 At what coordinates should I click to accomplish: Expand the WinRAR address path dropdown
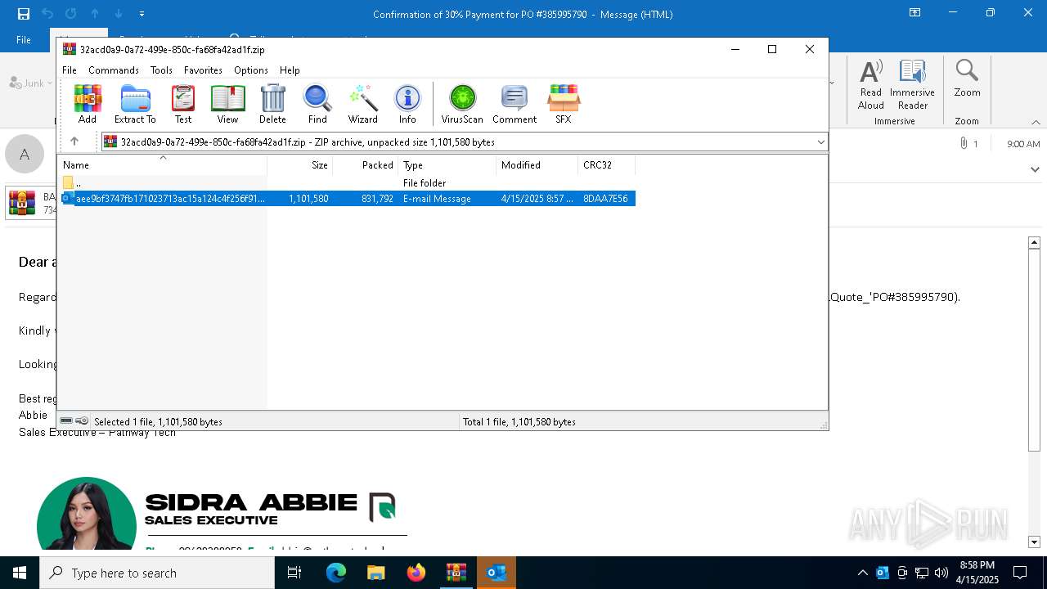[x=820, y=142]
